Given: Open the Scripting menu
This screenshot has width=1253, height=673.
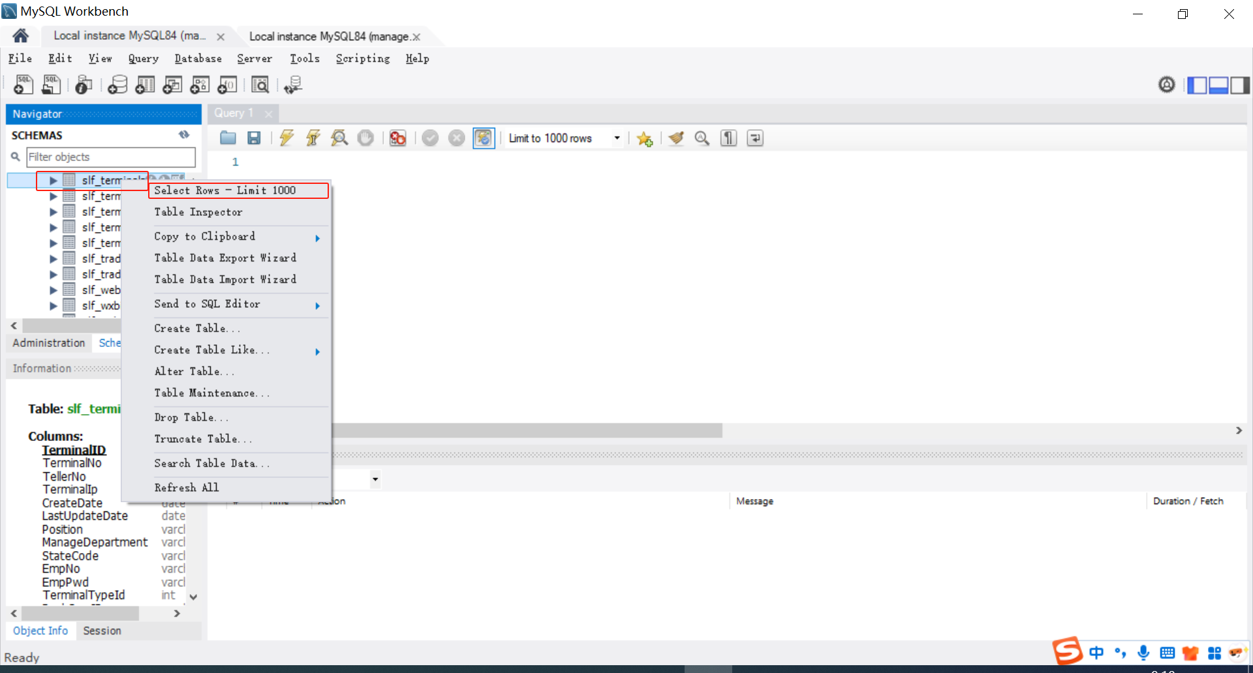Looking at the screenshot, I should click(x=363, y=59).
